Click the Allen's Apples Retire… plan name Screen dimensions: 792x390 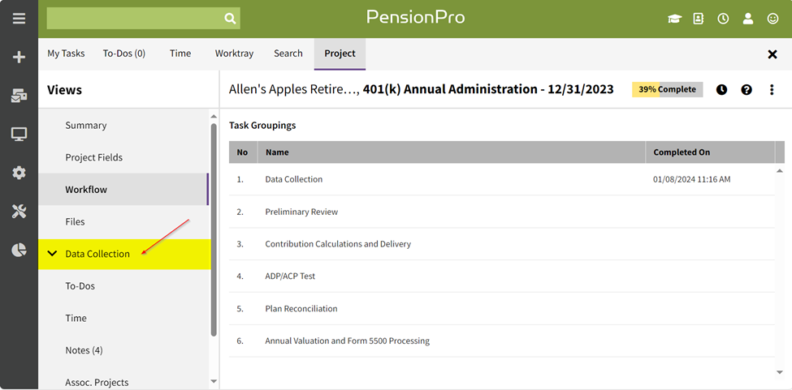click(293, 90)
